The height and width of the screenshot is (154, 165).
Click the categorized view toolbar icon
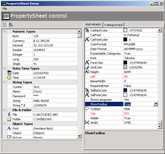(x=5, y=25)
